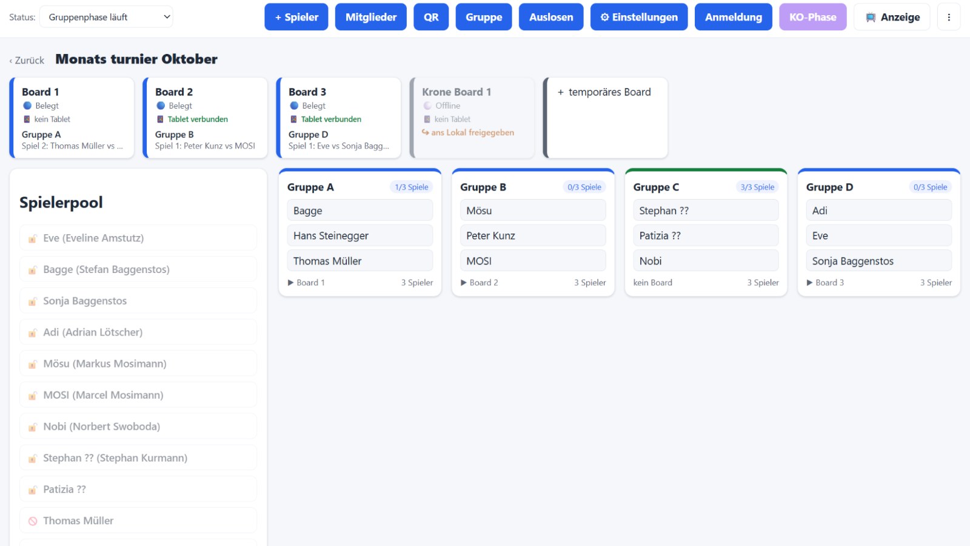Click the lock icon next to Patizia ?? in pool
970x546 pixels.
click(x=33, y=490)
